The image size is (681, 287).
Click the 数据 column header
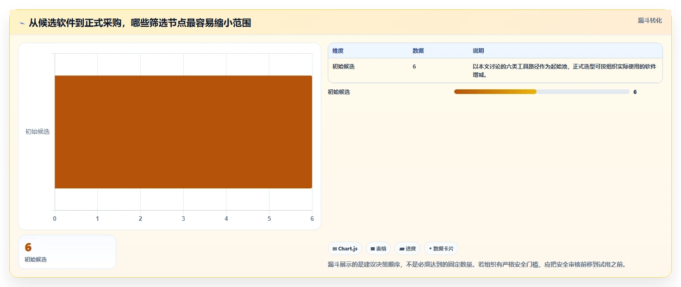click(418, 51)
